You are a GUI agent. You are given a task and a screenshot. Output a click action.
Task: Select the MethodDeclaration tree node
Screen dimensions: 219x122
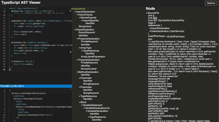point(88,72)
